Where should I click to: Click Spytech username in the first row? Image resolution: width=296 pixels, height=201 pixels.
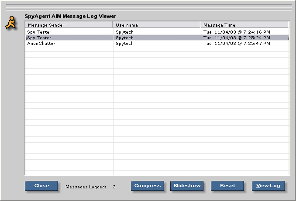pos(124,32)
